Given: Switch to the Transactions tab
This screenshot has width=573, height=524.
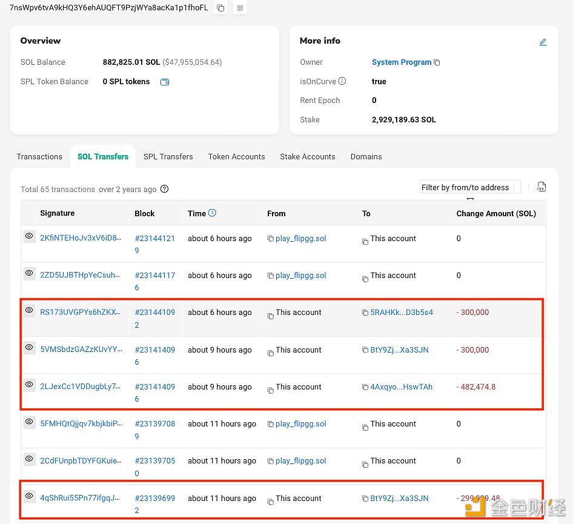Looking at the screenshot, I should click(39, 157).
